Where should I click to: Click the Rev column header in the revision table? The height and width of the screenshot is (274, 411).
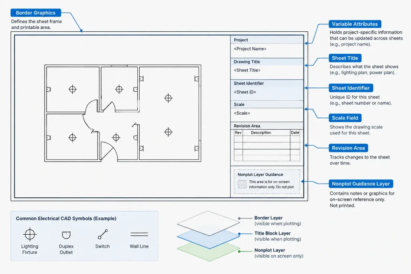(238, 132)
